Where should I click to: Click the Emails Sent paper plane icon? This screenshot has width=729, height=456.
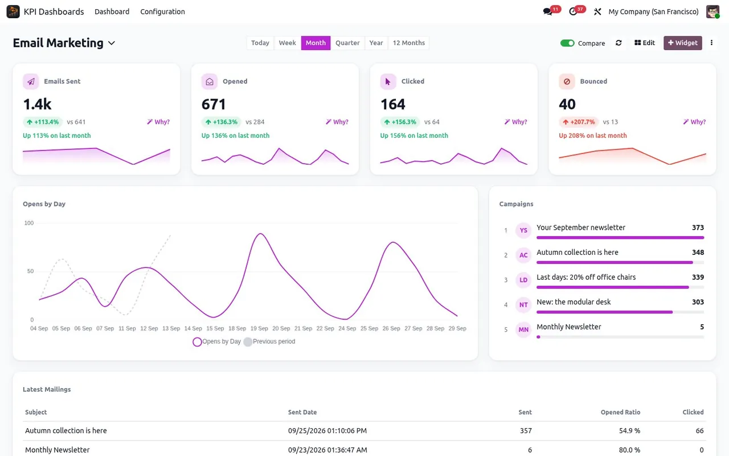point(31,82)
